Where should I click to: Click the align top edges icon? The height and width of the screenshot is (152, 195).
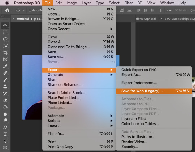[x=139, y=10]
